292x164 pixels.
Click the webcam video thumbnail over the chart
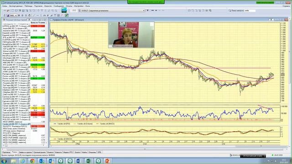click(131, 35)
